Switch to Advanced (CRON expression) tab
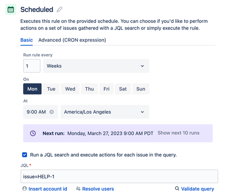Screen dimensions: 230x194 coord(72,40)
